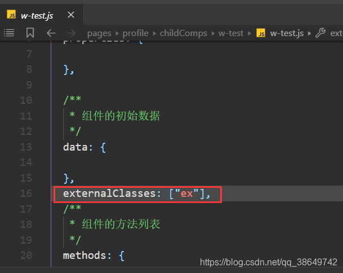Toggle the bookmark icon
The height and width of the screenshot is (273, 343).
[30, 33]
